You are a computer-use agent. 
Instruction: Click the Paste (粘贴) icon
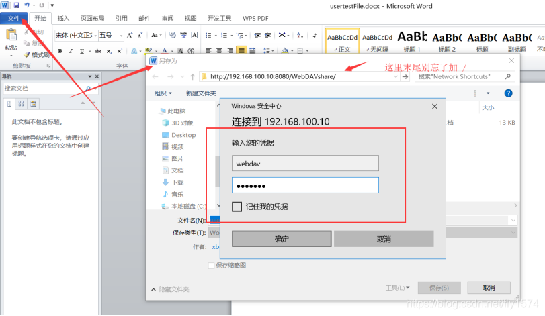tap(11, 35)
